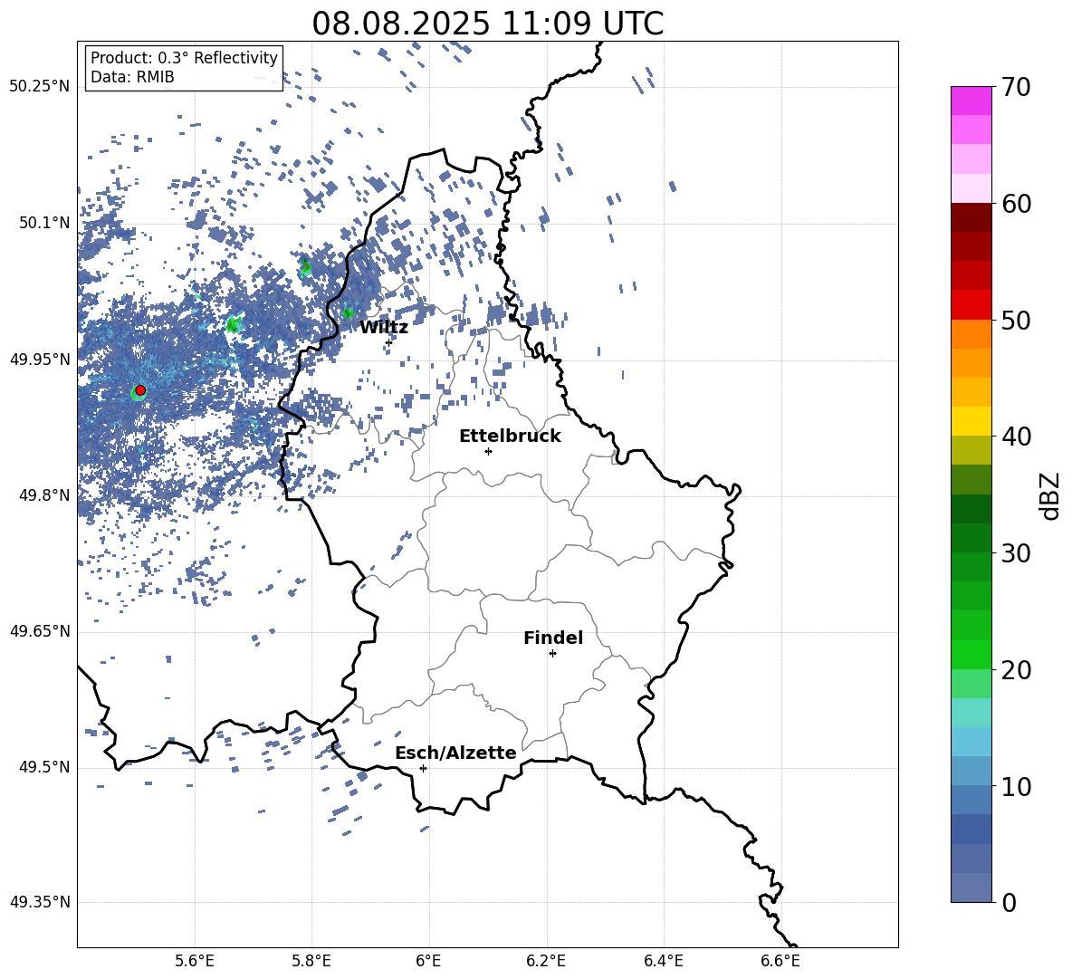Click the 49.65°N latitude label
Image resolution: width=1072 pixels, height=979 pixels.
40,631
